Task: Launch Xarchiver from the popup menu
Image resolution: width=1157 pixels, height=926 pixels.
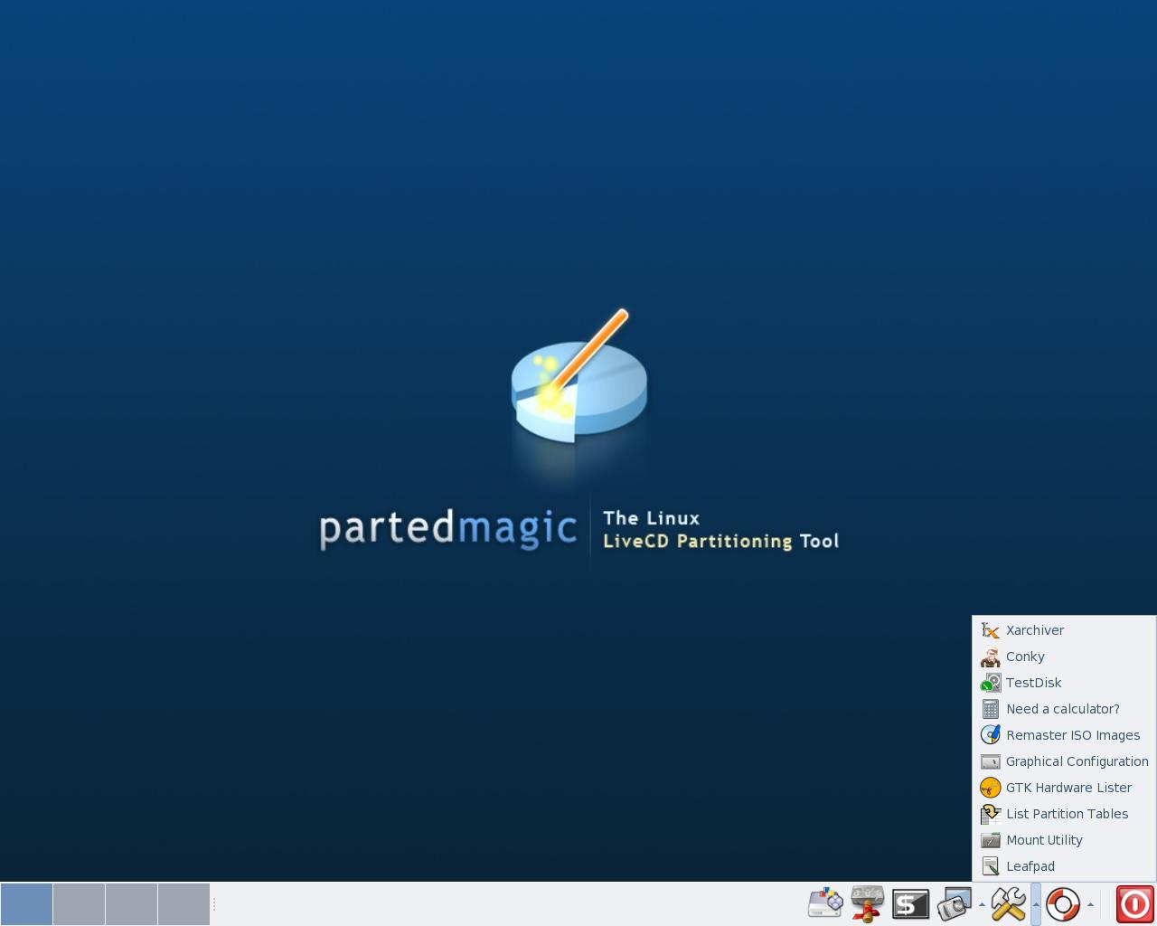Action: click(1064, 630)
